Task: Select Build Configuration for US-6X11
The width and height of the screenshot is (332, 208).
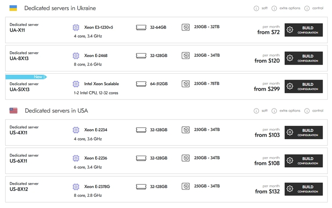Action: click(303, 161)
